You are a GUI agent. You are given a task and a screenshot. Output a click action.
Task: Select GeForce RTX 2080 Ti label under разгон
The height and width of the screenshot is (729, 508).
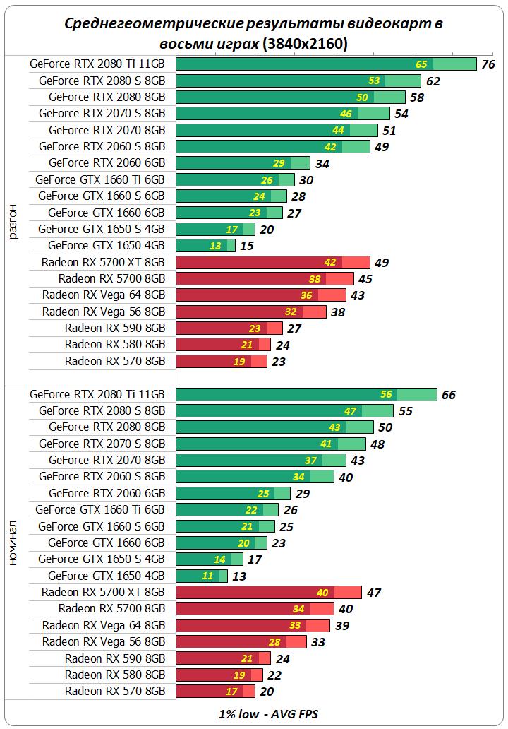[x=97, y=64]
